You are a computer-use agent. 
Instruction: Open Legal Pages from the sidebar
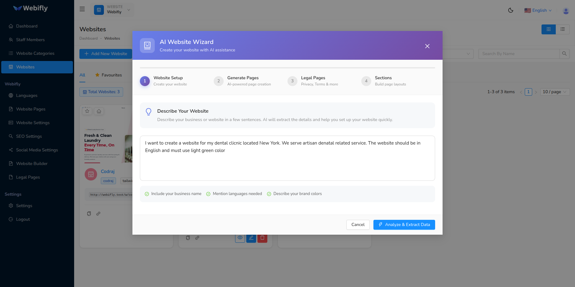pos(28,177)
